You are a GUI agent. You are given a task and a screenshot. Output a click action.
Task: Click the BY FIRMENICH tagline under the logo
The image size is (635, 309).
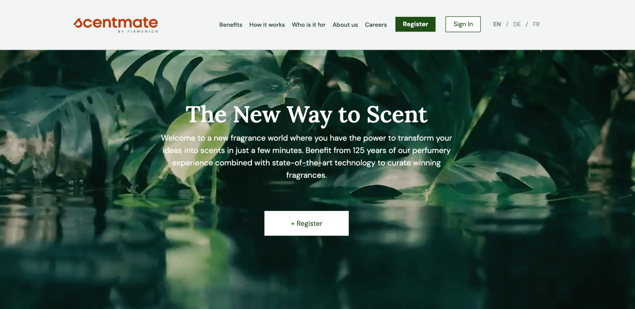click(x=138, y=32)
